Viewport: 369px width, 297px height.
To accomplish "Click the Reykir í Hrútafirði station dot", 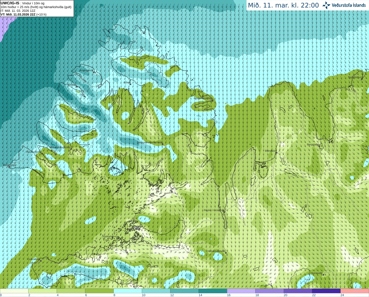I will pyautogui.click(x=223, y=211).
